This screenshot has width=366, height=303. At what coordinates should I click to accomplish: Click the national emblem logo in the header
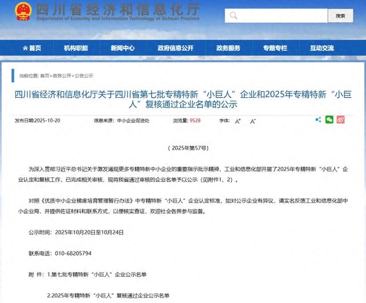[x=22, y=12]
